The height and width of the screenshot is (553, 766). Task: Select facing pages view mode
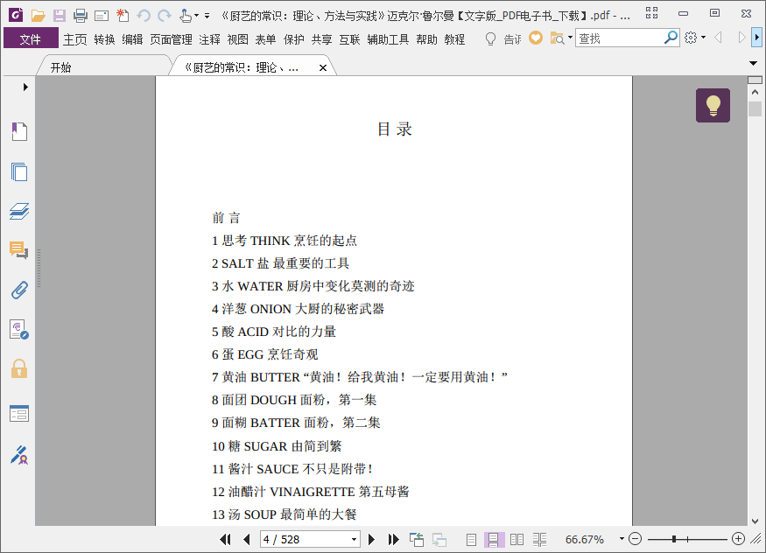[517, 539]
